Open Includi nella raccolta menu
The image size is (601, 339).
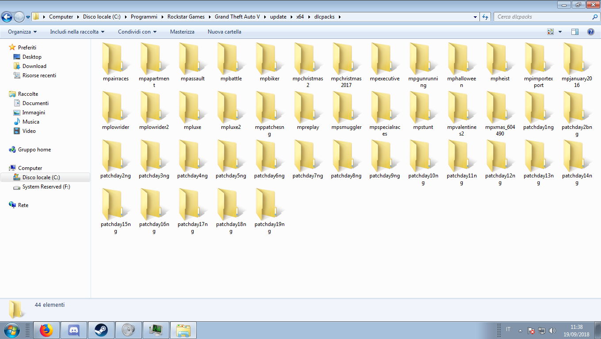point(77,32)
